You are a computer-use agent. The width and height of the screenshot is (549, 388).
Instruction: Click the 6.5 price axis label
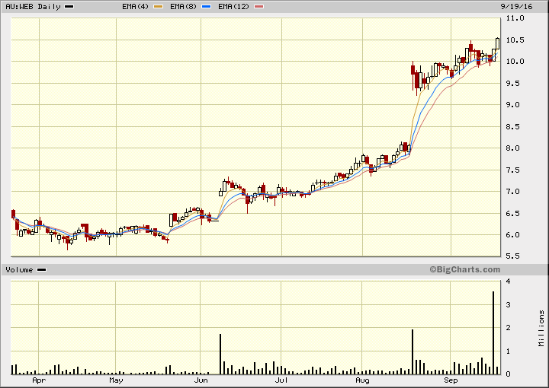515,213
